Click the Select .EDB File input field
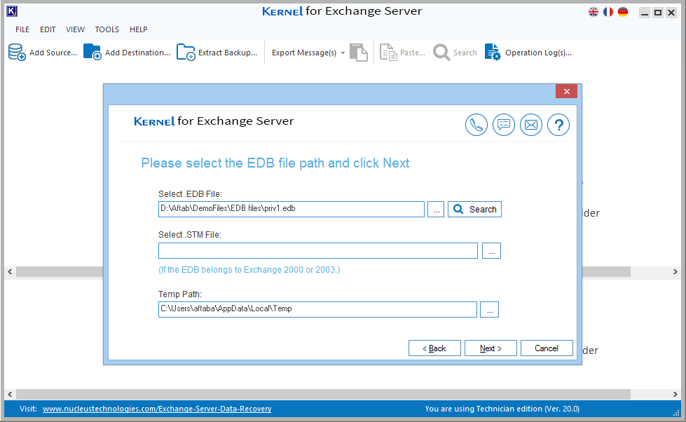 click(291, 210)
